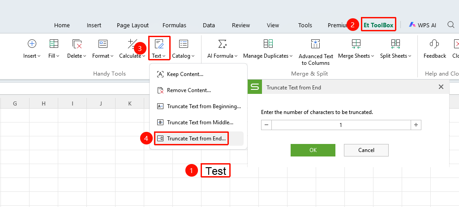
Task: Choose Remove Content menu entry
Action: point(198,90)
